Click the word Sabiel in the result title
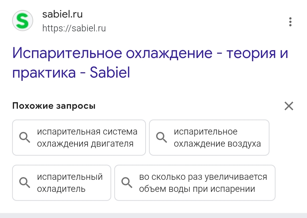The image size is (307, 218). click(x=110, y=73)
